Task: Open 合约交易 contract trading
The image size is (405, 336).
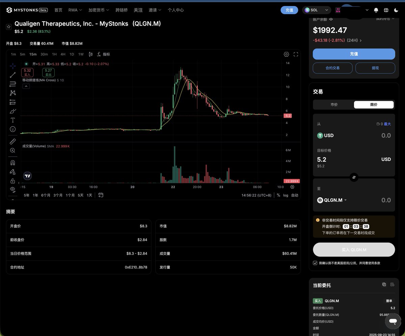Action: 333,68
